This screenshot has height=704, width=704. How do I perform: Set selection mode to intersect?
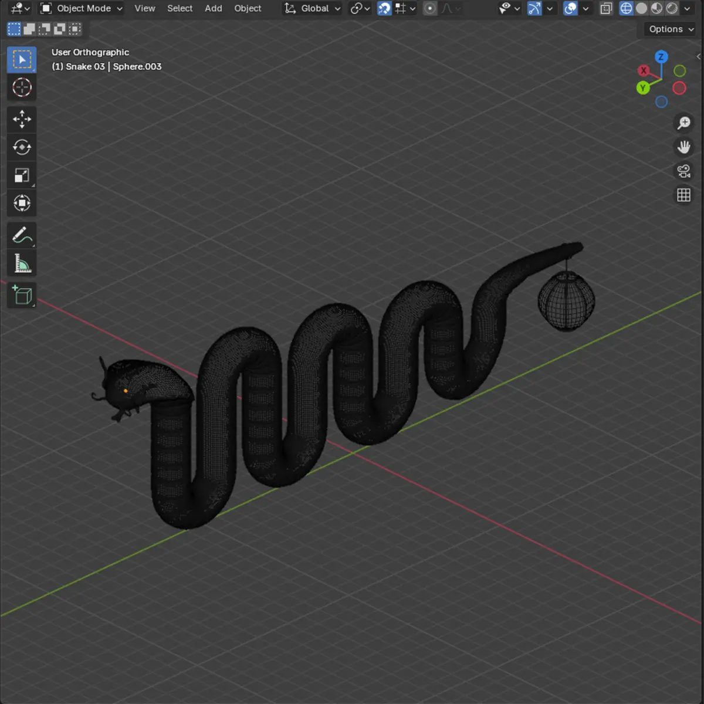pyautogui.click(x=75, y=29)
